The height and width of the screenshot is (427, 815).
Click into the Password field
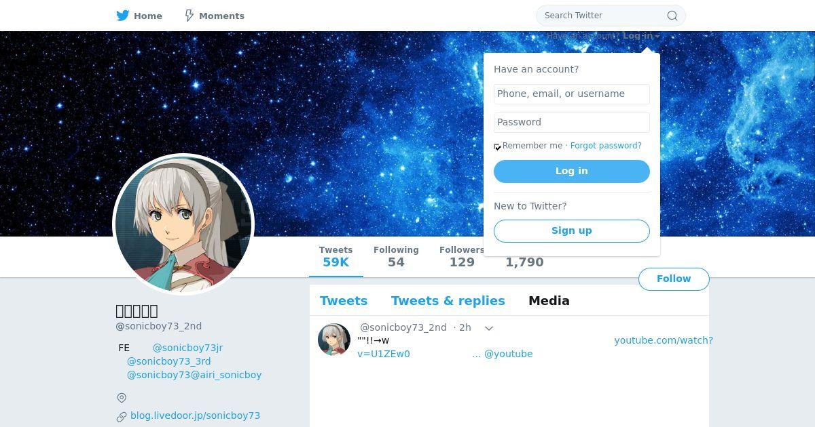[x=572, y=123]
